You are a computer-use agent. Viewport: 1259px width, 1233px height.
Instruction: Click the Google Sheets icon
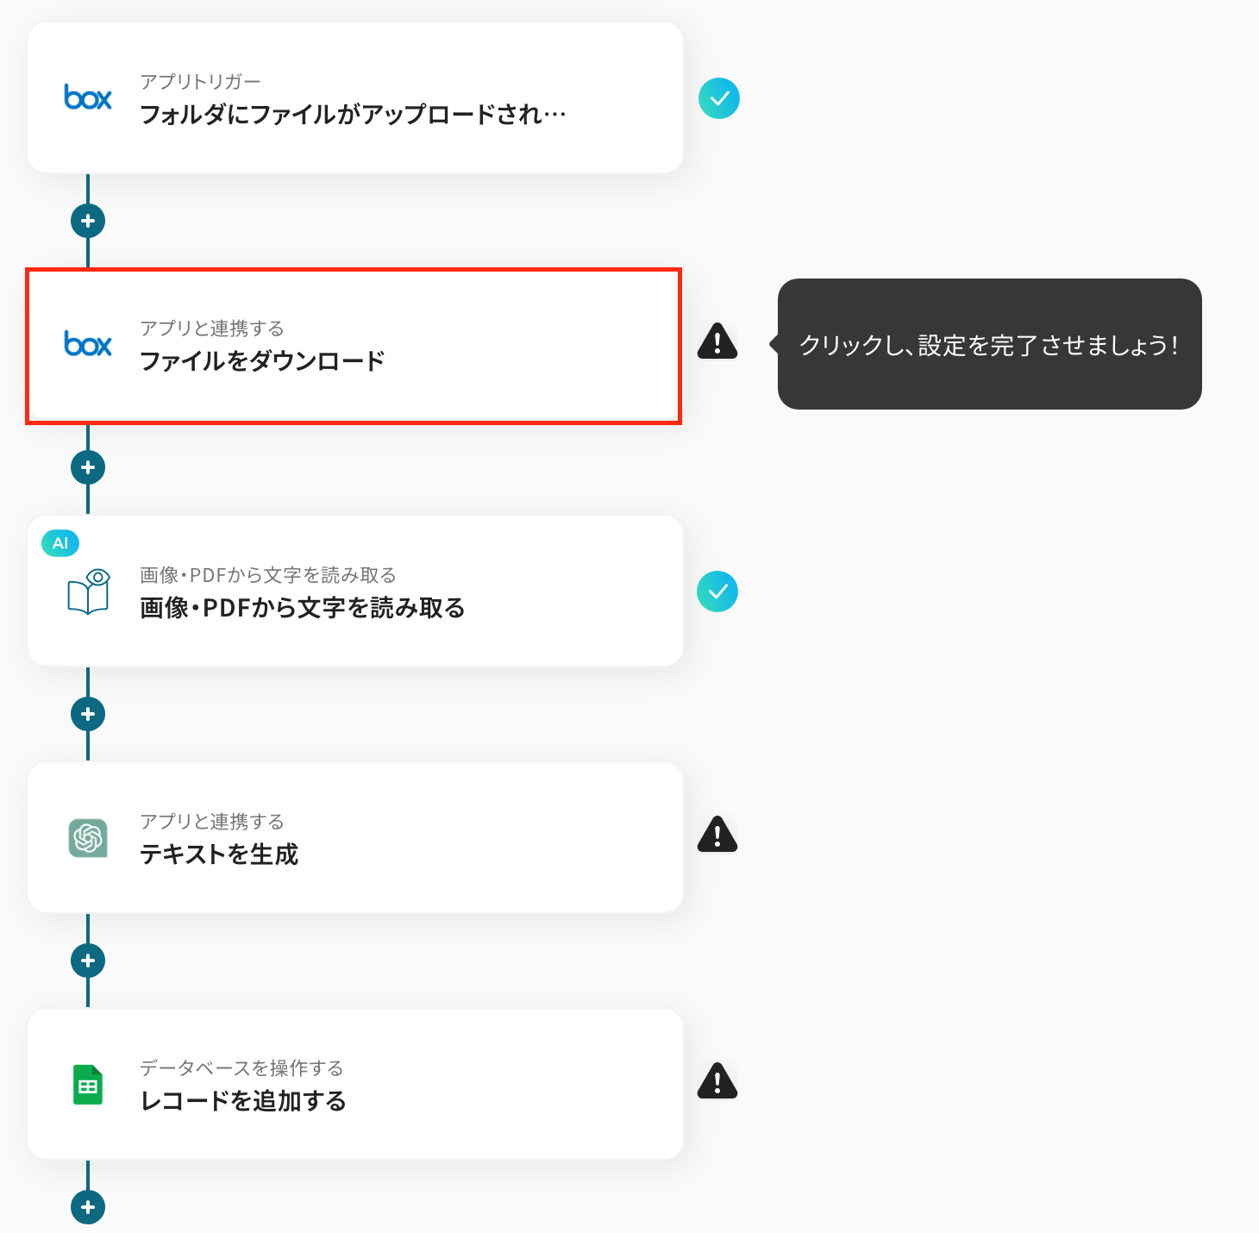tap(88, 1084)
